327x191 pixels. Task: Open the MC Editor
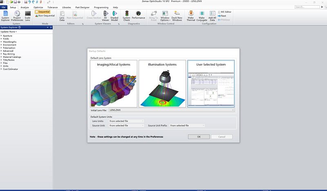tap(224, 12)
